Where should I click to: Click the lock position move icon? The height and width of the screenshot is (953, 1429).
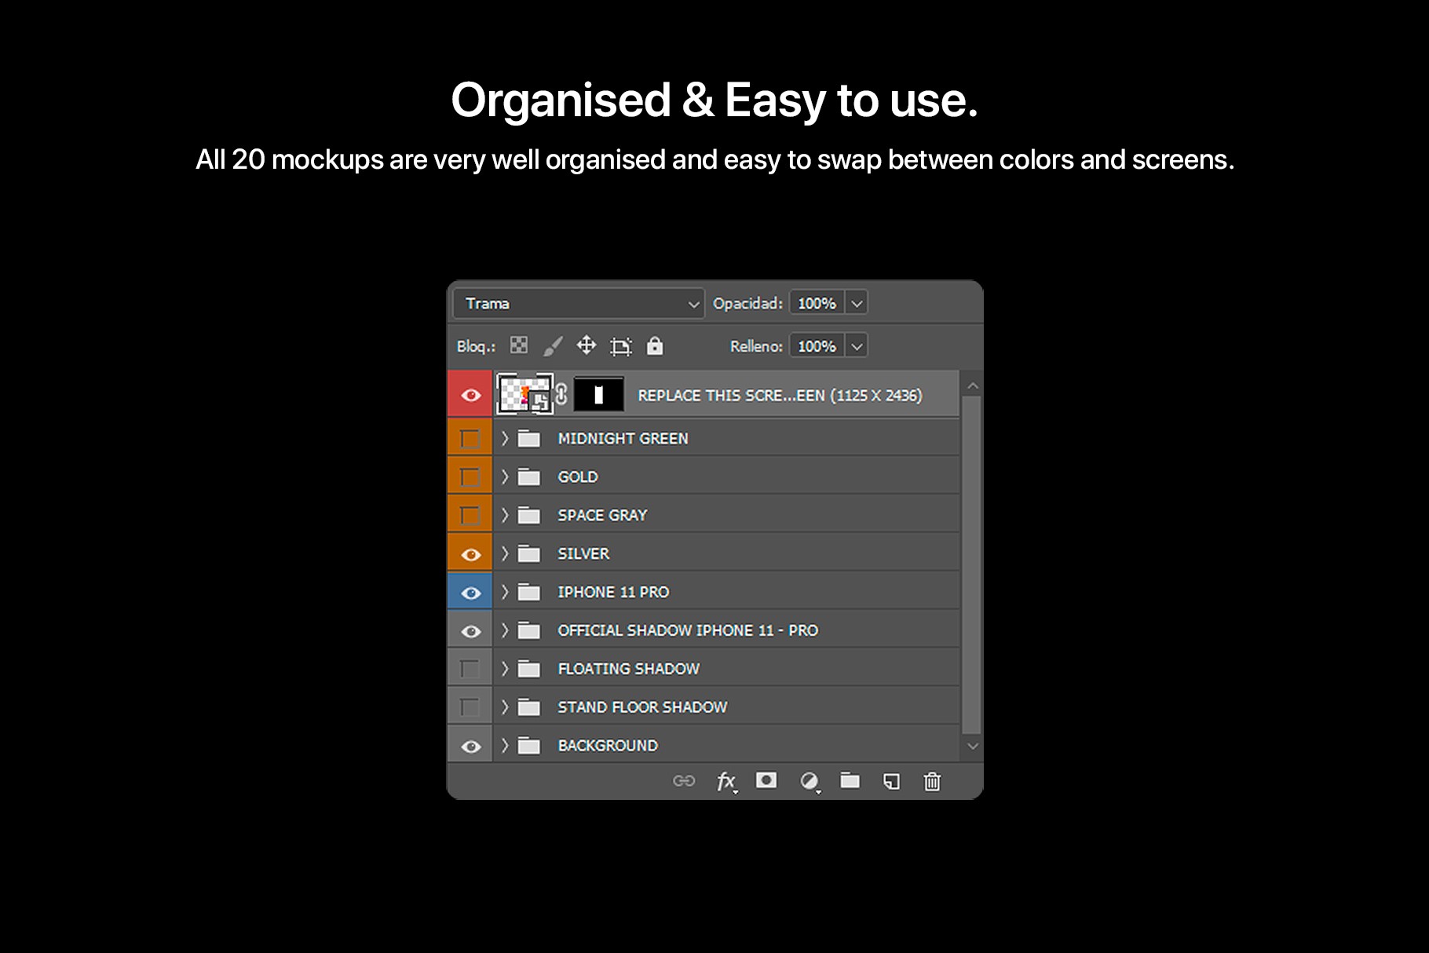click(x=587, y=345)
